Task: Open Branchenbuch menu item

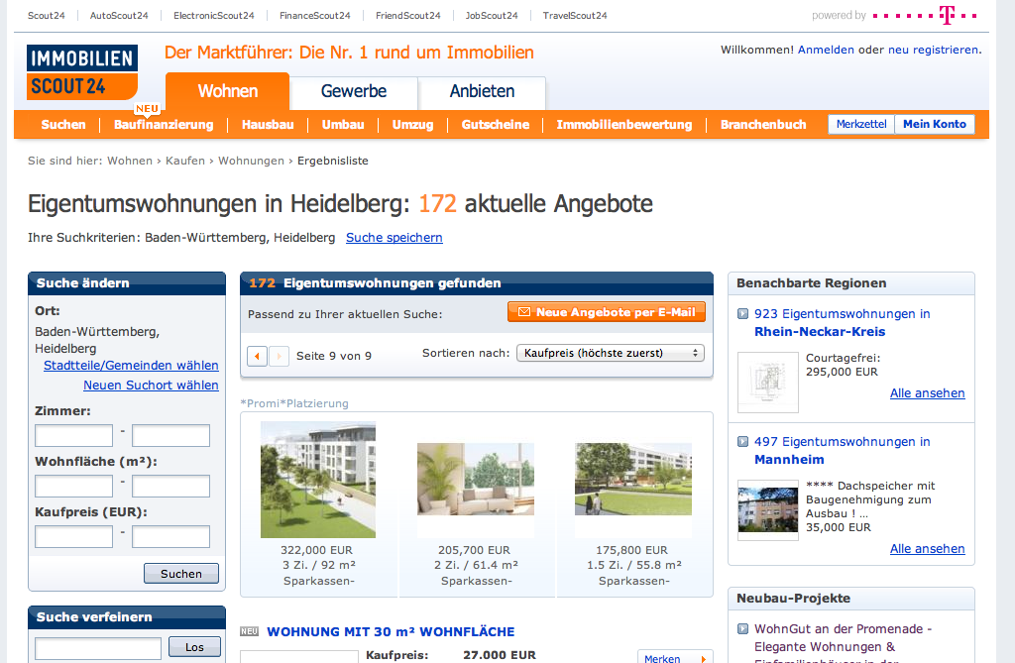Action: tap(763, 124)
